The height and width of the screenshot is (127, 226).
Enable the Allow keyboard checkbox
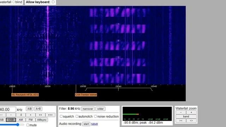pyautogui.click(x=53, y=2)
